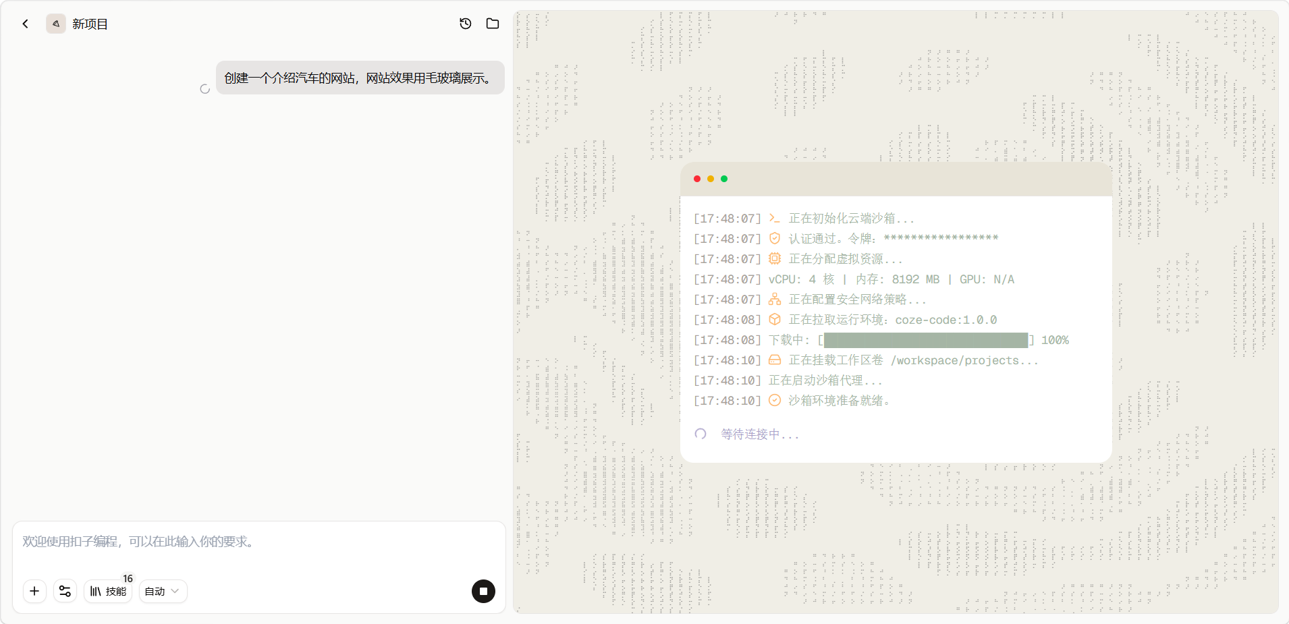The width and height of the screenshot is (1289, 624).
Task: Go back with the left arrow
Action: click(x=26, y=24)
